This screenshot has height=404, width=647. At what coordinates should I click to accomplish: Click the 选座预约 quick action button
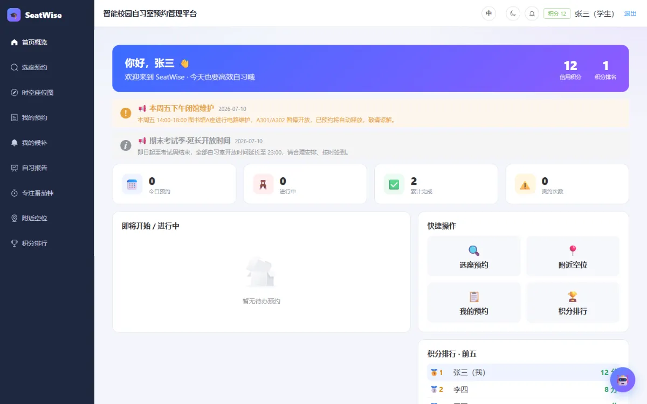[x=474, y=256]
